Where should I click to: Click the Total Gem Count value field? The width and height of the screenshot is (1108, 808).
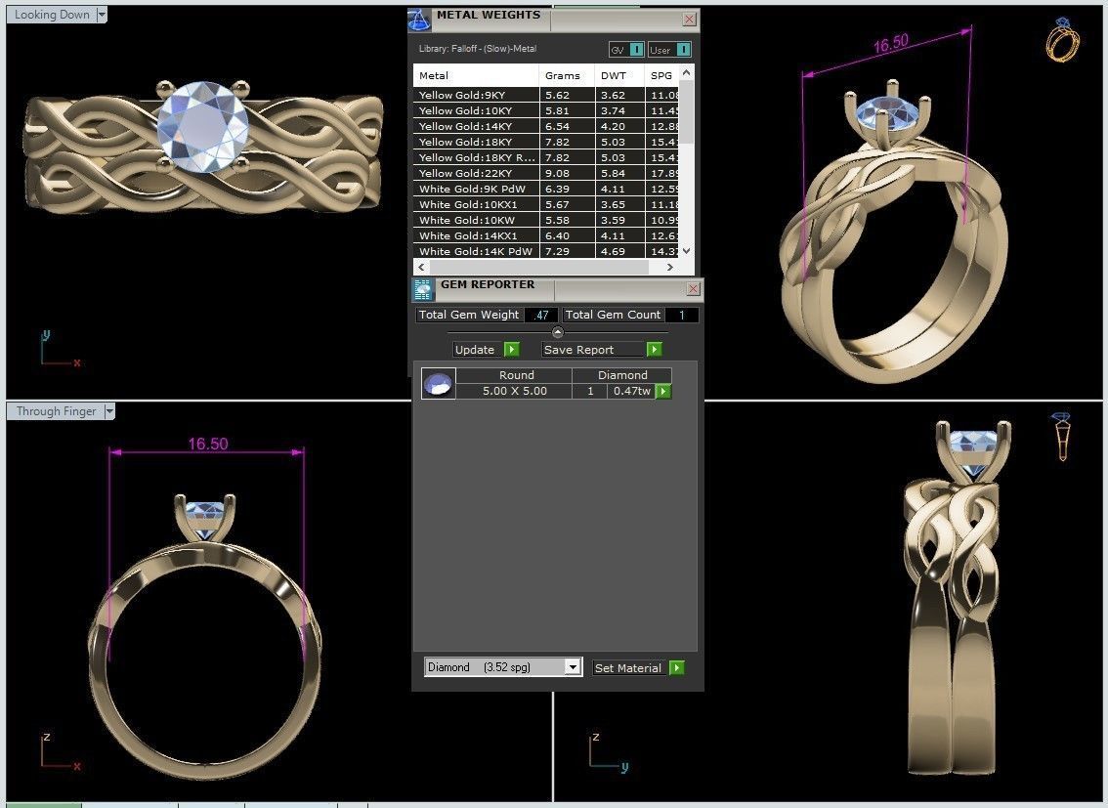pyautogui.click(x=681, y=315)
